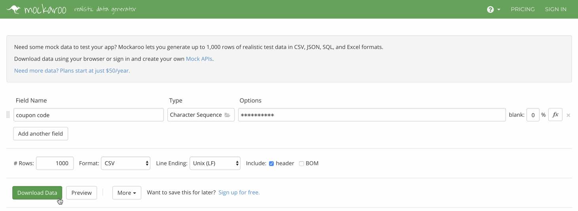The height and width of the screenshot is (211, 578).
Task: Open the Format CSV dropdown
Action: (x=125, y=163)
